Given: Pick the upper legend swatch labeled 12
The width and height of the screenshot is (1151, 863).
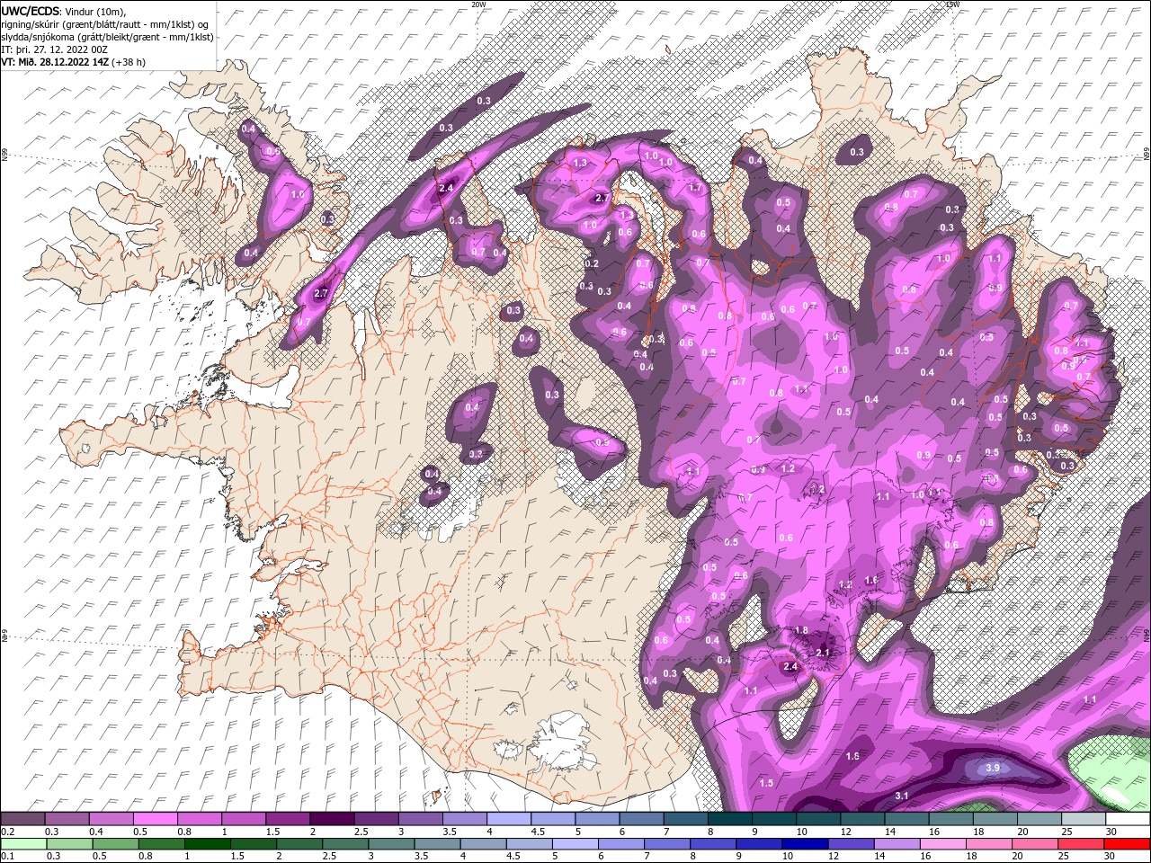Looking at the screenshot, I should click(x=863, y=819).
